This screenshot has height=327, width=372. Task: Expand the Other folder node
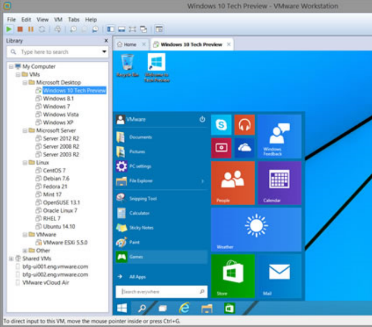(x=25, y=251)
